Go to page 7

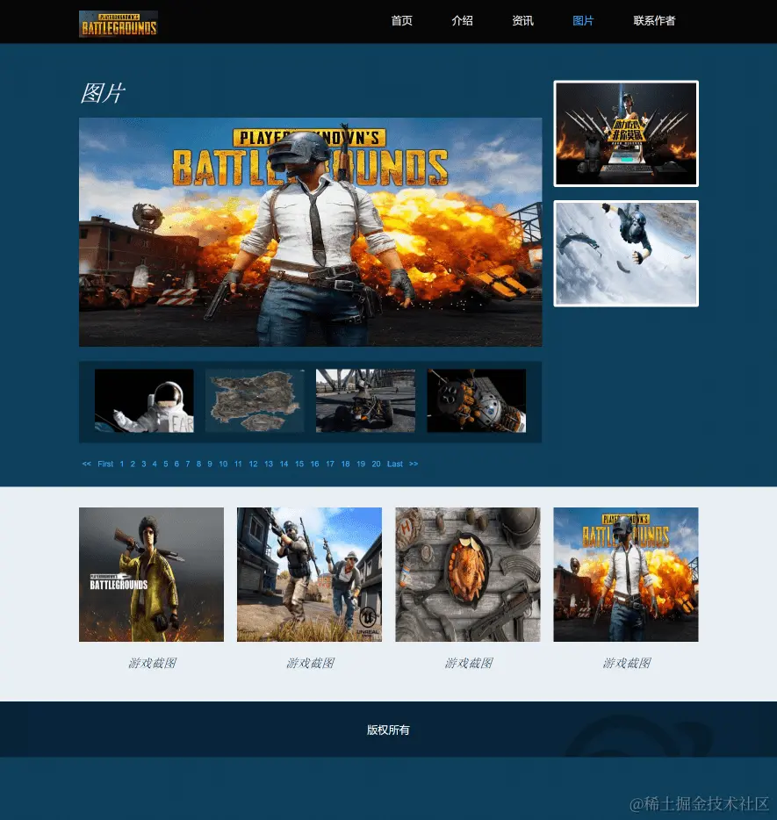pyautogui.click(x=188, y=464)
